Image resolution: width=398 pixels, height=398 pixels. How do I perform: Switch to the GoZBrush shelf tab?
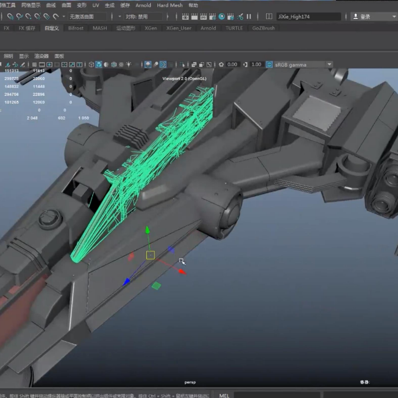point(263,28)
